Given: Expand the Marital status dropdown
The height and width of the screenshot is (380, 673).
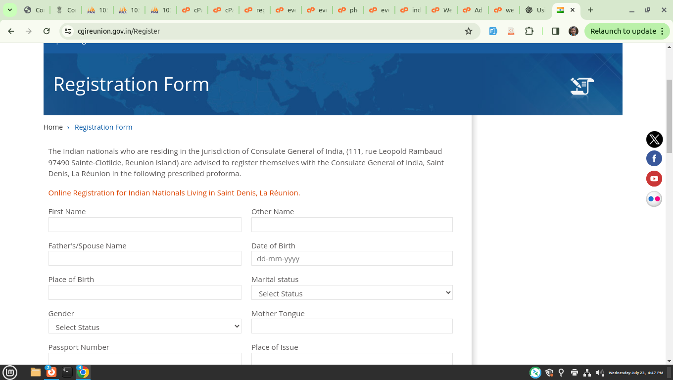Looking at the screenshot, I should click(x=352, y=293).
